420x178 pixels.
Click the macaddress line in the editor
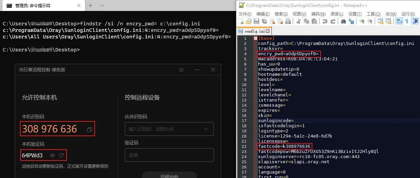point(298,59)
